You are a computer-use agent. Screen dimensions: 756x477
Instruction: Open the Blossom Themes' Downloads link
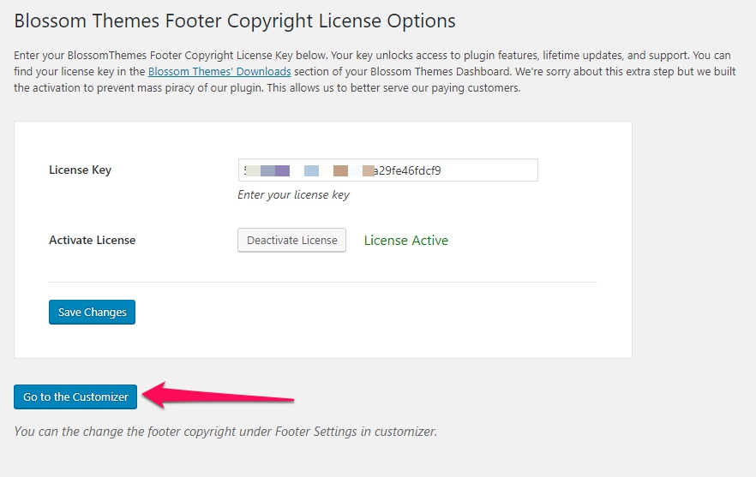tap(219, 72)
